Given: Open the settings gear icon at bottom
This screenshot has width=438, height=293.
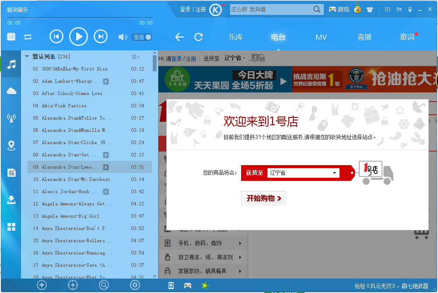Looking at the screenshot, I should tap(135, 285).
